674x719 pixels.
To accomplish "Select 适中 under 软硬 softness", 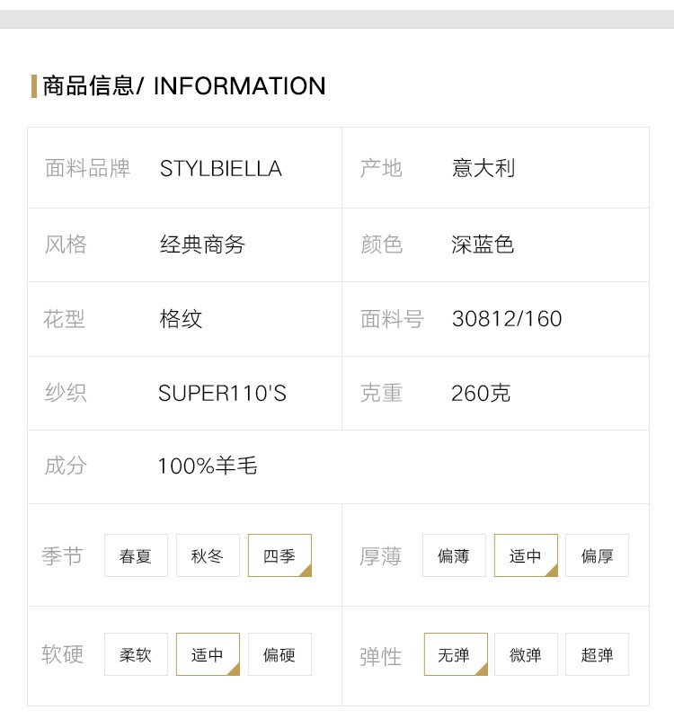I will (208, 654).
